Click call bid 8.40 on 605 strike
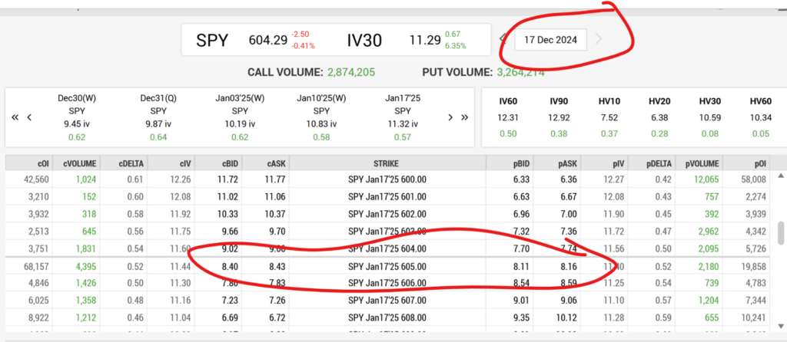The width and height of the screenshot is (787, 342). coord(230,266)
